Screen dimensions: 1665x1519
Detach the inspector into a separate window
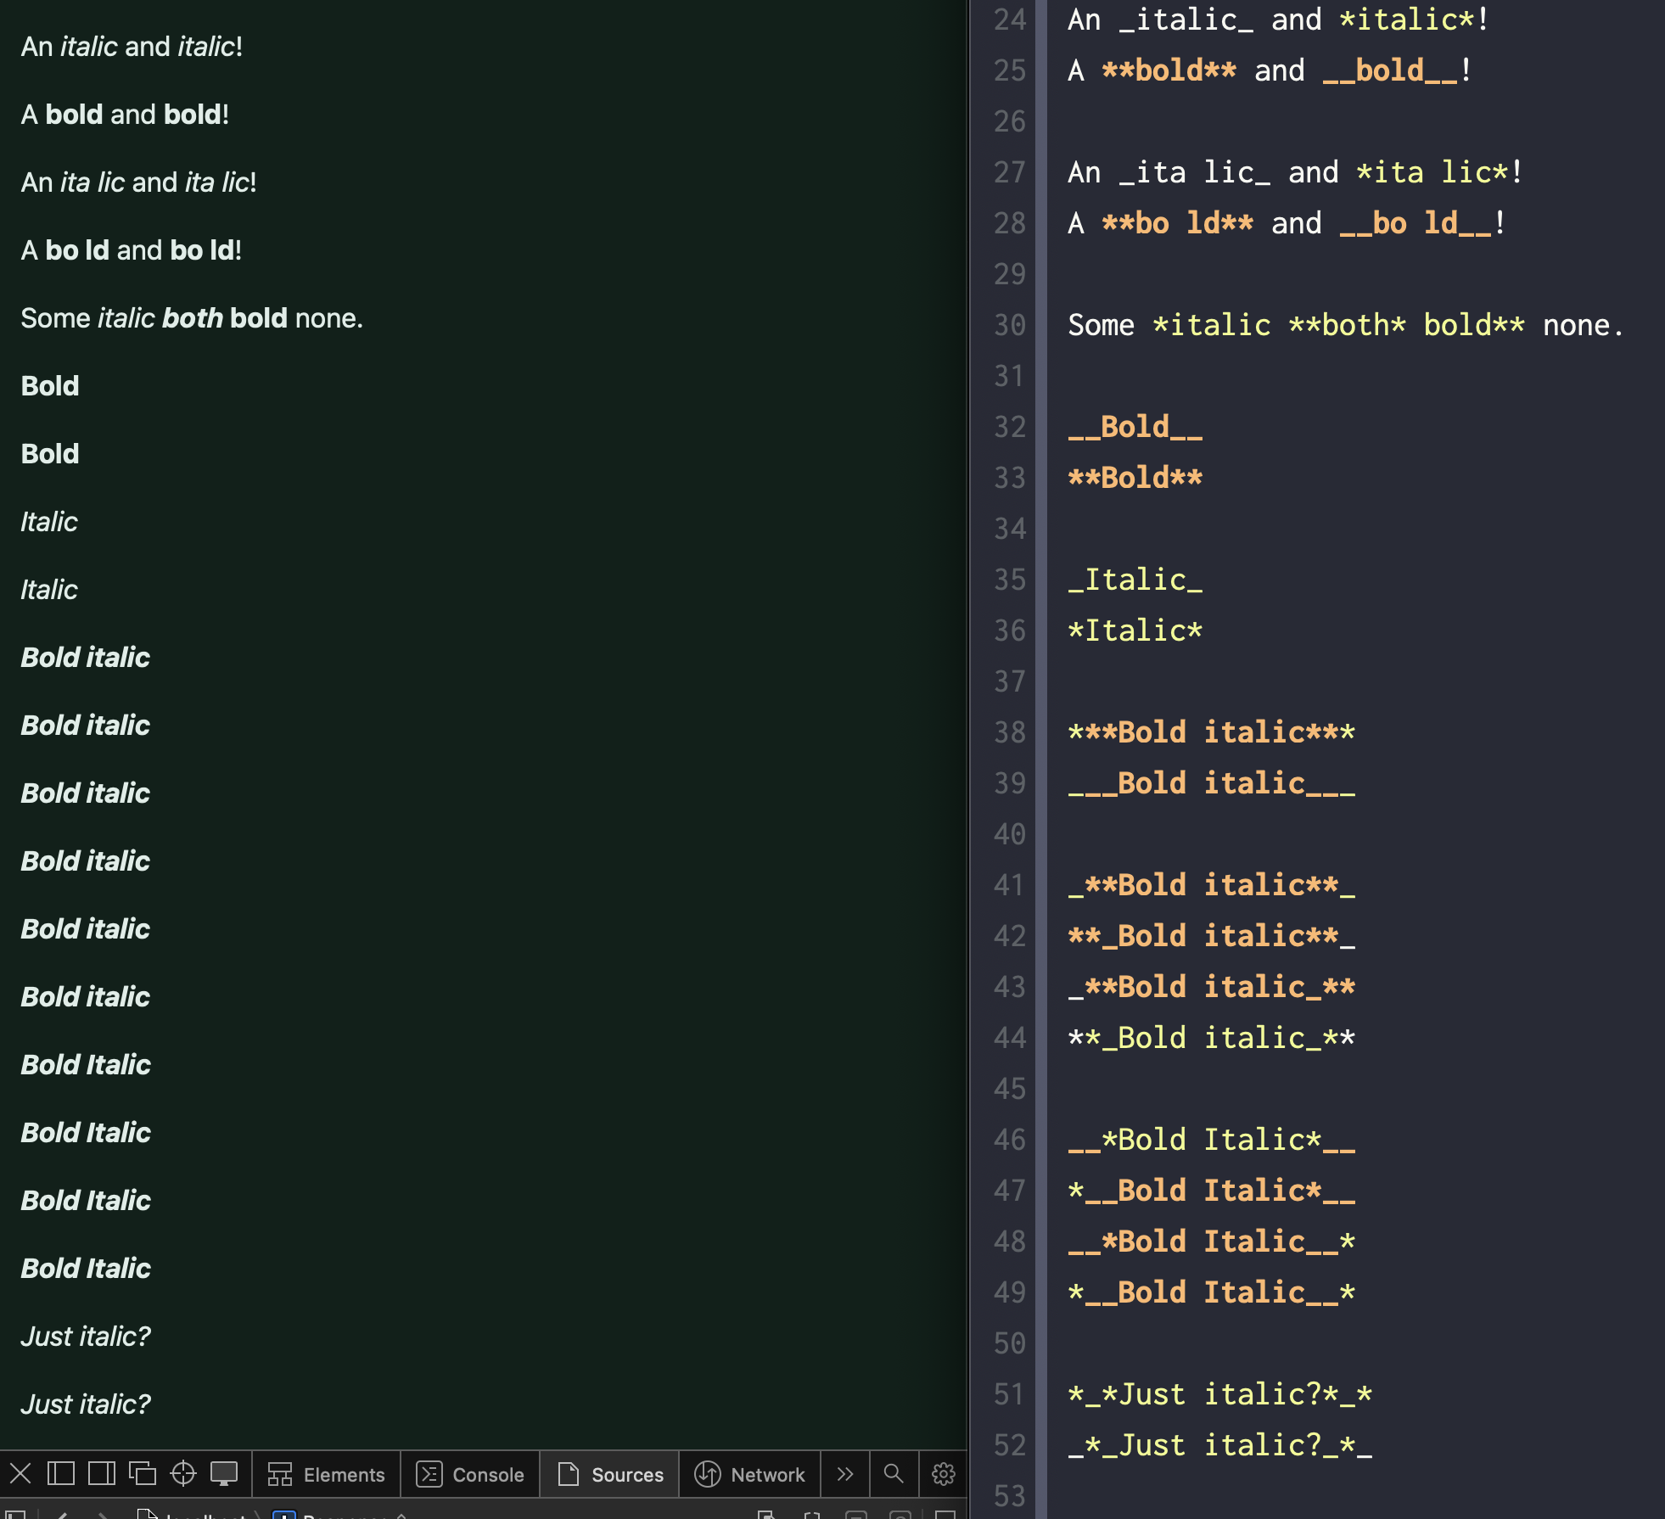pyautogui.click(x=143, y=1474)
